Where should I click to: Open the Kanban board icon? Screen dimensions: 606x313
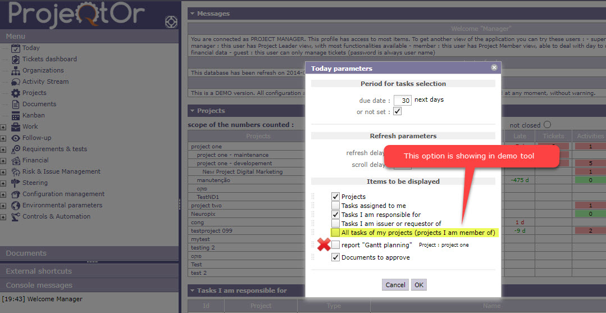click(16, 116)
